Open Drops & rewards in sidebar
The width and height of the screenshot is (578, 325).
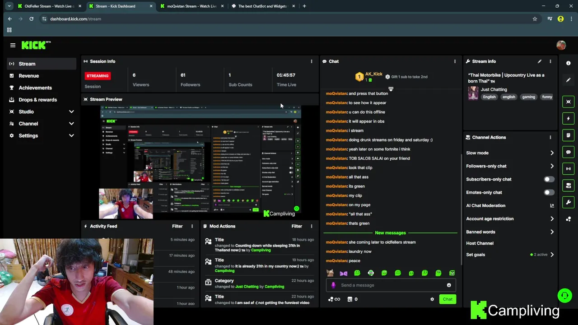(42, 100)
